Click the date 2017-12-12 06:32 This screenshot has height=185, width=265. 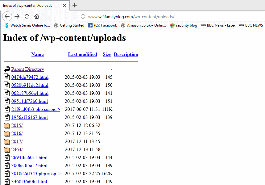pyautogui.click(x=82, y=125)
